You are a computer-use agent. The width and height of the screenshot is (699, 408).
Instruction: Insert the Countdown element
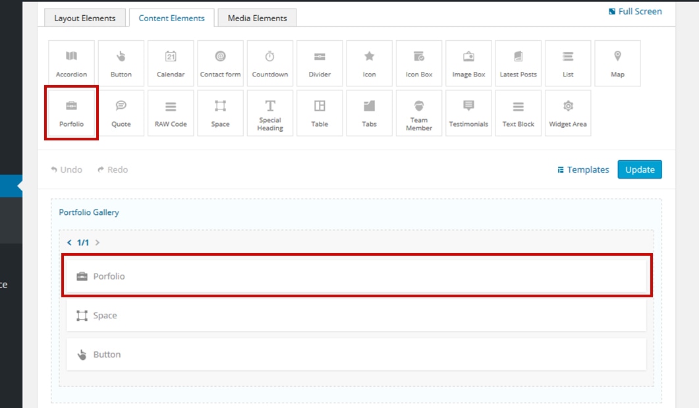270,63
